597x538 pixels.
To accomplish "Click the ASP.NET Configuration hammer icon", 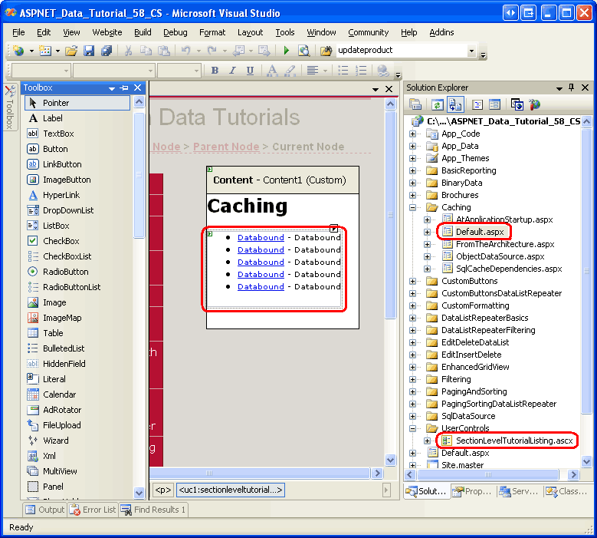I will [535, 104].
